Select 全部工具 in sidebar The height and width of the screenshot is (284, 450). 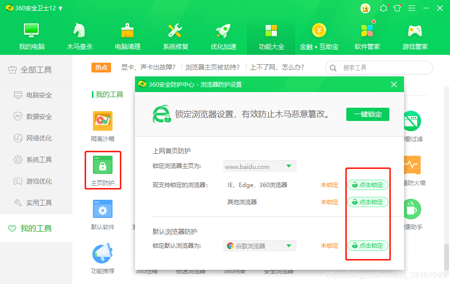[x=36, y=70]
